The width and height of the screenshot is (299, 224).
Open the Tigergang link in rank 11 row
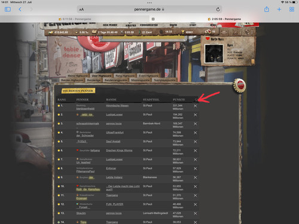[112, 195]
